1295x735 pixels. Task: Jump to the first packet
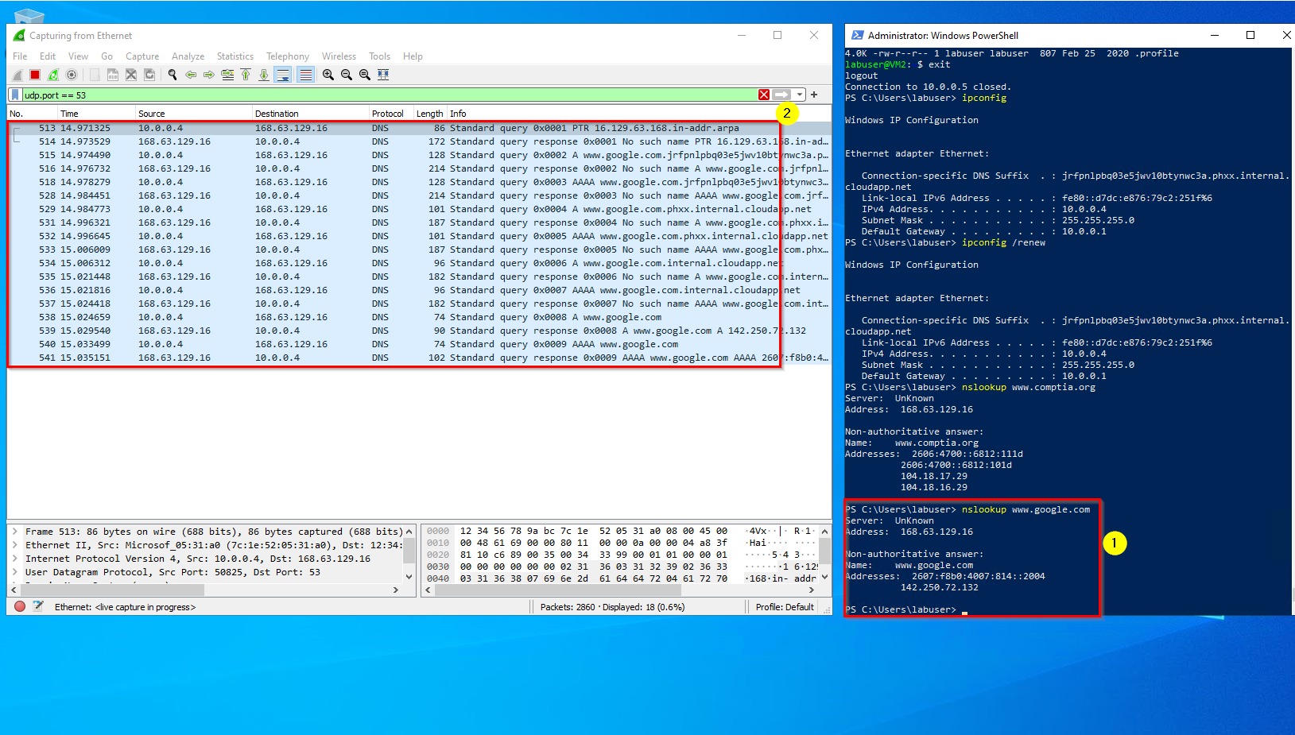pyautogui.click(x=246, y=75)
